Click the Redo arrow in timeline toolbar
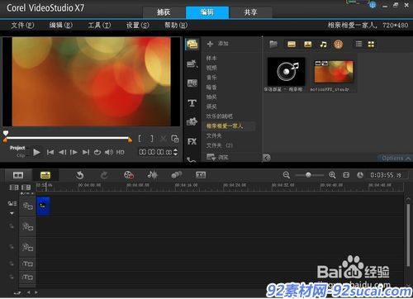The width and height of the screenshot is (413, 299). pyautogui.click(x=104, y=175)
